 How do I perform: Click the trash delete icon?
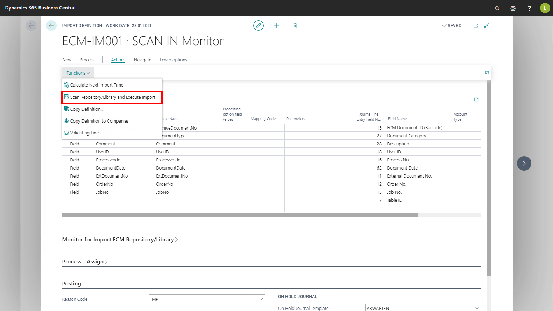295,26
